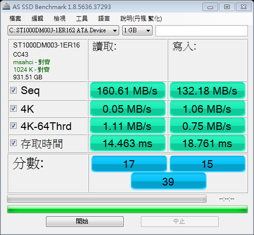Open the 1 GB test size dropdown

137,30
